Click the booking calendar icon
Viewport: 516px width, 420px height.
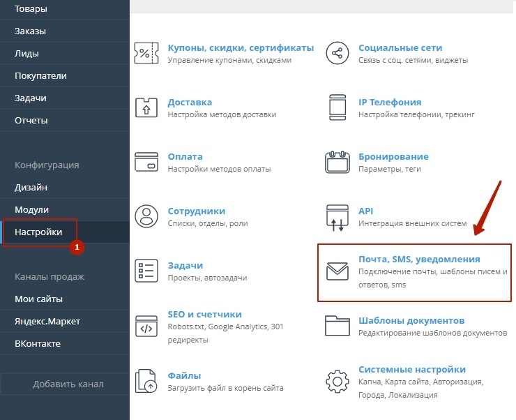point(338,162)
